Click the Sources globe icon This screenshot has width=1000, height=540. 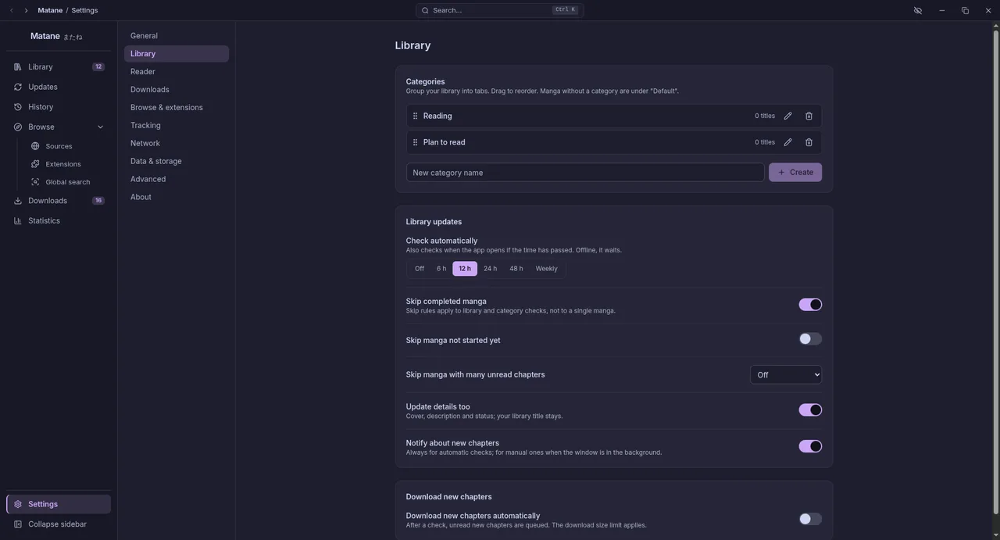pyautogui.click(x=35, y=146)
